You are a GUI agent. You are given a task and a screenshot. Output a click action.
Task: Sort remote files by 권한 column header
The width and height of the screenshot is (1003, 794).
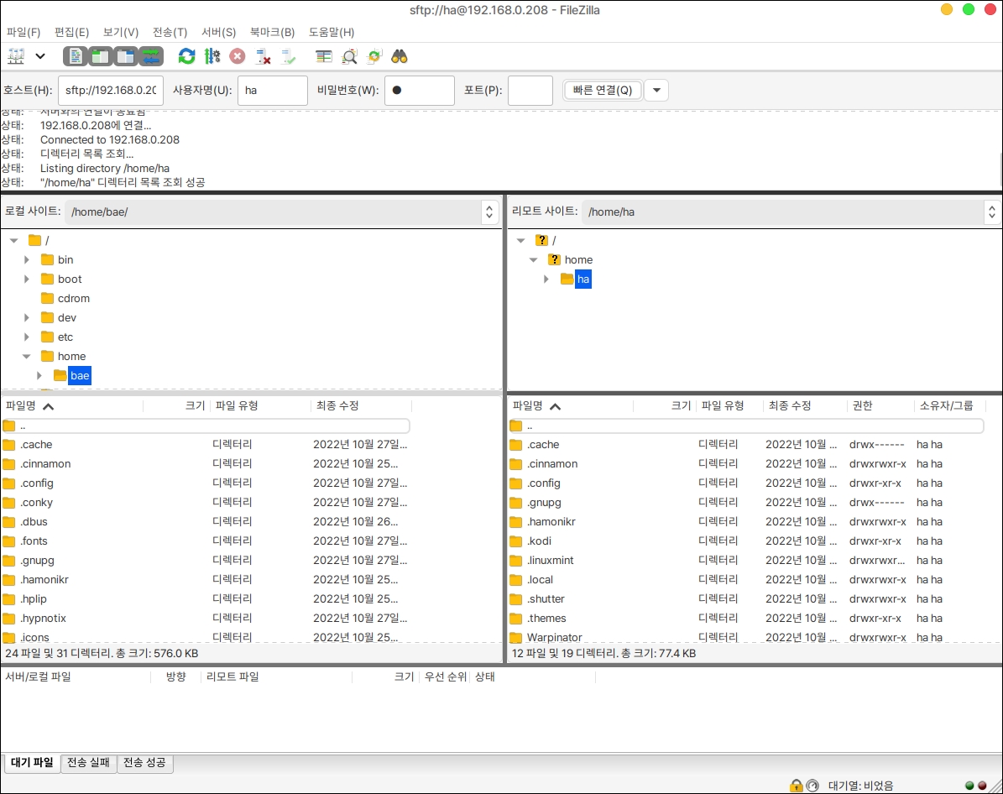[x=862, y=406]
